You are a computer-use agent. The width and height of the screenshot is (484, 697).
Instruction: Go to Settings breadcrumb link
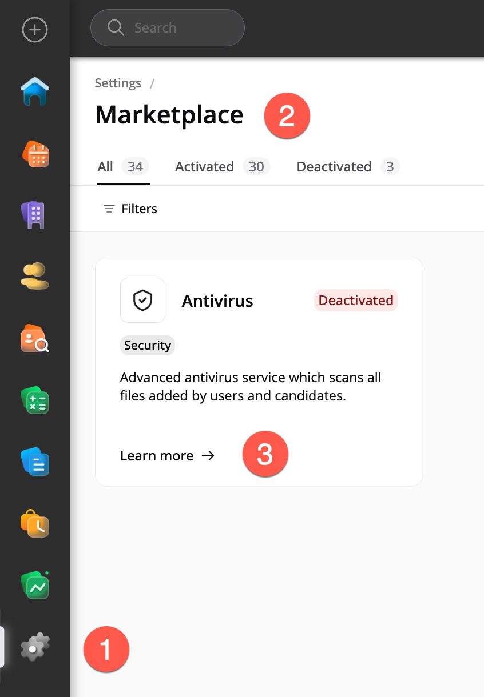point(118,83)
